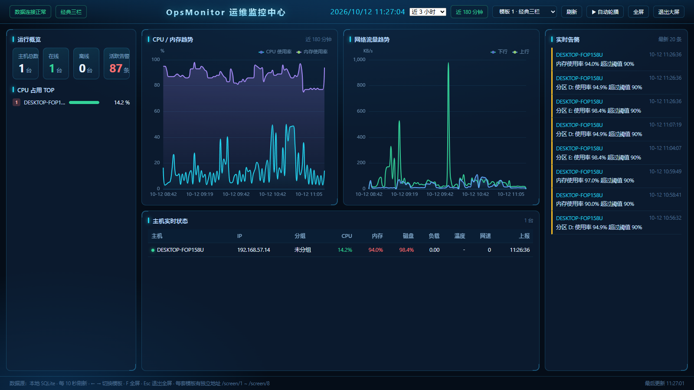Start auto rotation with 自动轮播 play button

[x=605, y=12]
